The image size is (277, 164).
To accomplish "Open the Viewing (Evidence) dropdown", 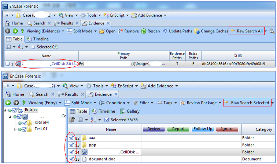I will [x=63, y=31].
